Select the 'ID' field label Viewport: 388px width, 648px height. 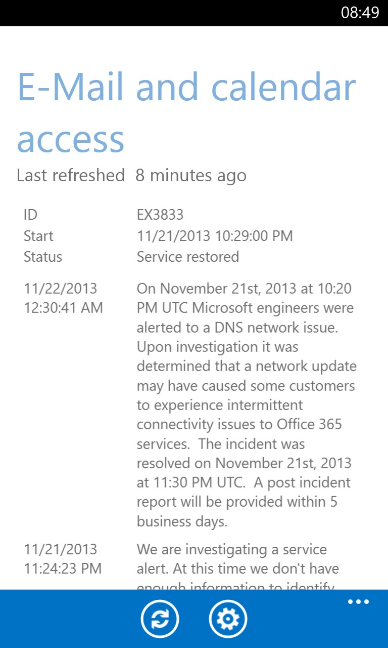coord(30,215)
